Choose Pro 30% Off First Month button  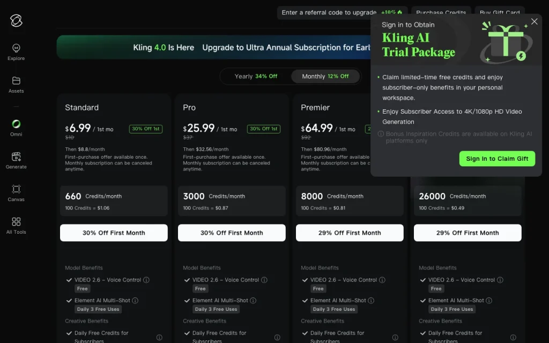coord(232,233)
